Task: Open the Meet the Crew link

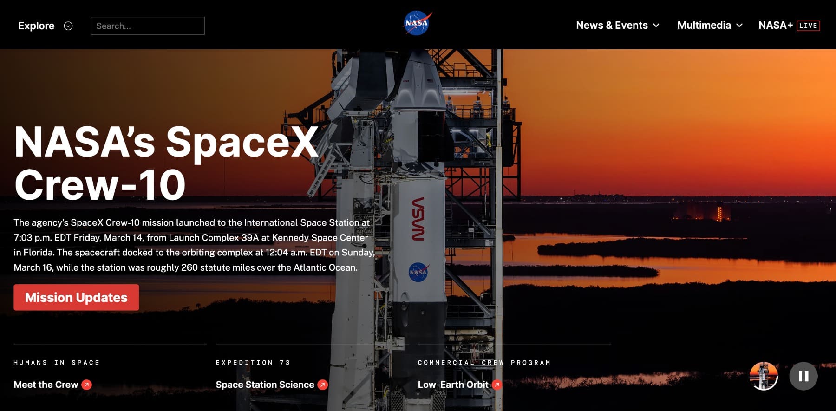Action: tap(46, 385)
